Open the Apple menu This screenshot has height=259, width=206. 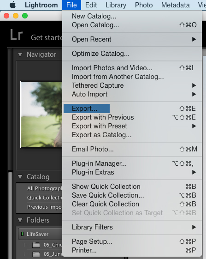coord(13,5)
